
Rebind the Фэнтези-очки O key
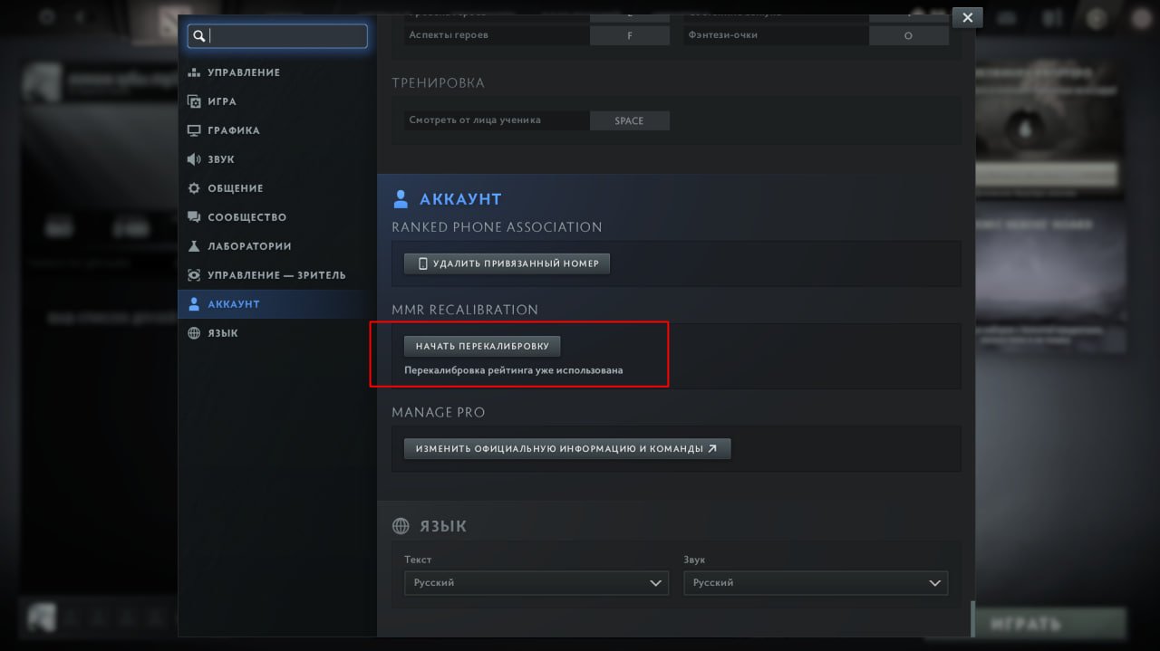point(908,35)
